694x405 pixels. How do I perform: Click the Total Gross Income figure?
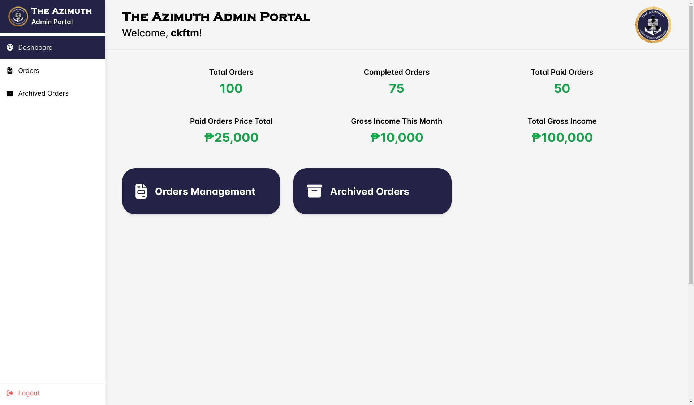click(x=562, y=137)
